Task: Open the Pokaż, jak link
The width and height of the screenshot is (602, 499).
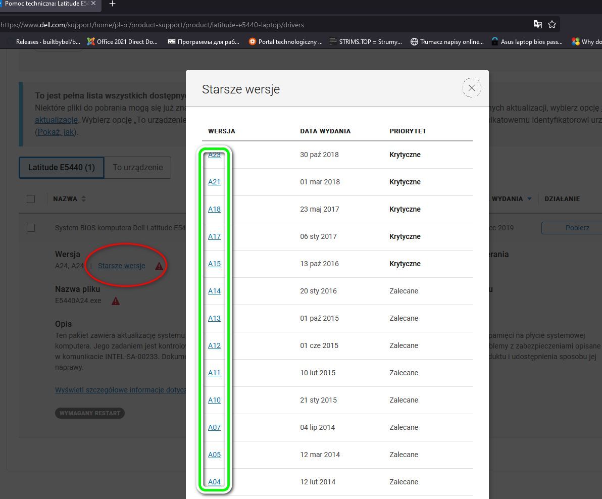Action: pyautogui.click(x=56, y=132)
